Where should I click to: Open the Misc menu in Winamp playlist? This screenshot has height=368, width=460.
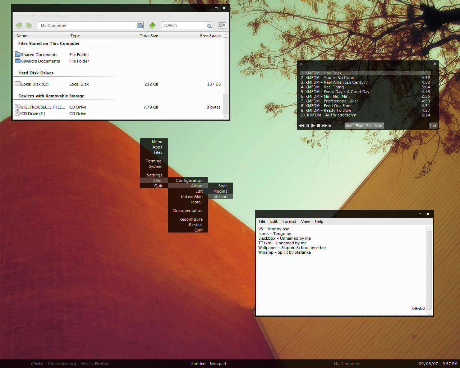pyautogui.click(x=378, y=126)
